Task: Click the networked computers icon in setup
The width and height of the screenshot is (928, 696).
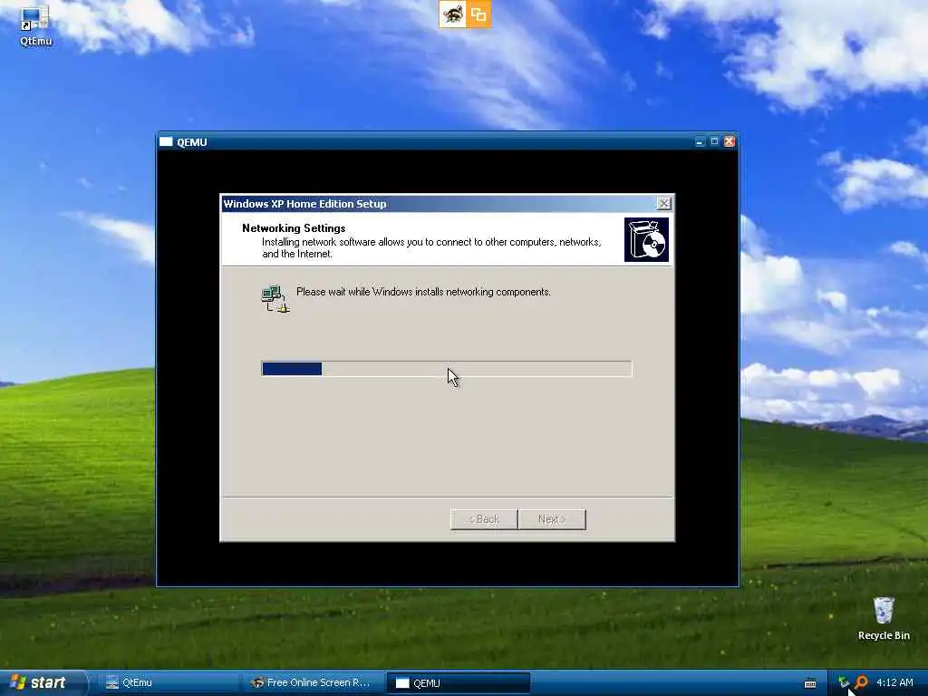Action: (x=275, y=299)
